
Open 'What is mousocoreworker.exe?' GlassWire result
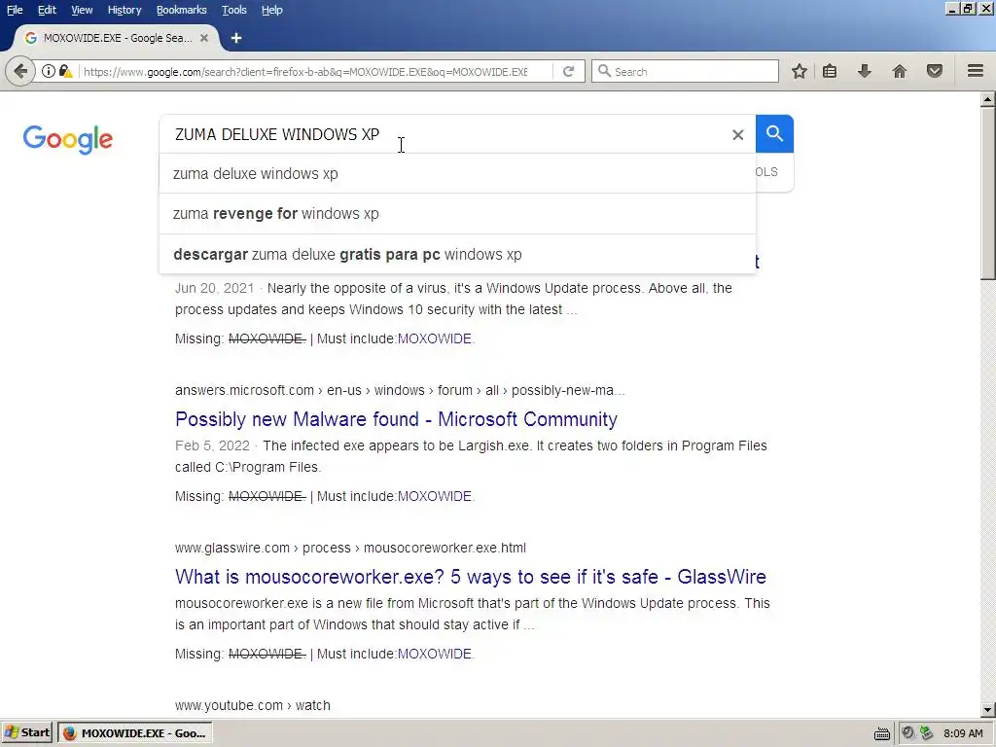pyautogui.click(x=471, y=577)
